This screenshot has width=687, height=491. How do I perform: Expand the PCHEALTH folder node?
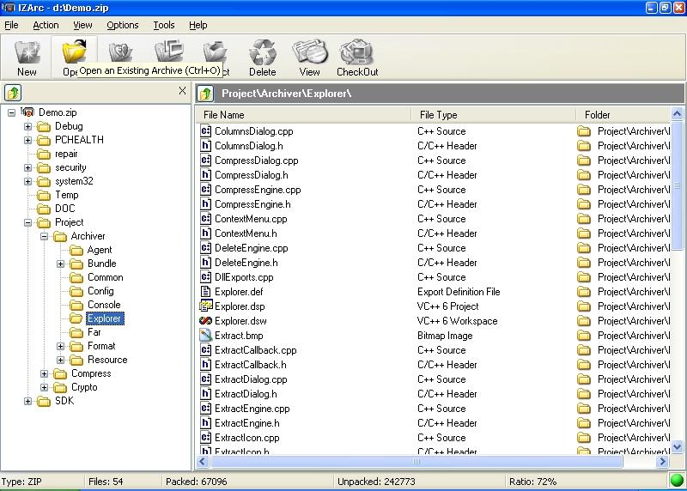[27, 140]
